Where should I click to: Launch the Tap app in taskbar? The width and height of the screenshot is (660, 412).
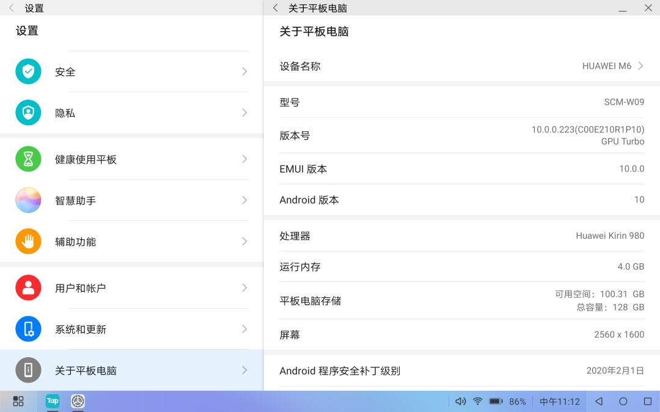(53, 401)
